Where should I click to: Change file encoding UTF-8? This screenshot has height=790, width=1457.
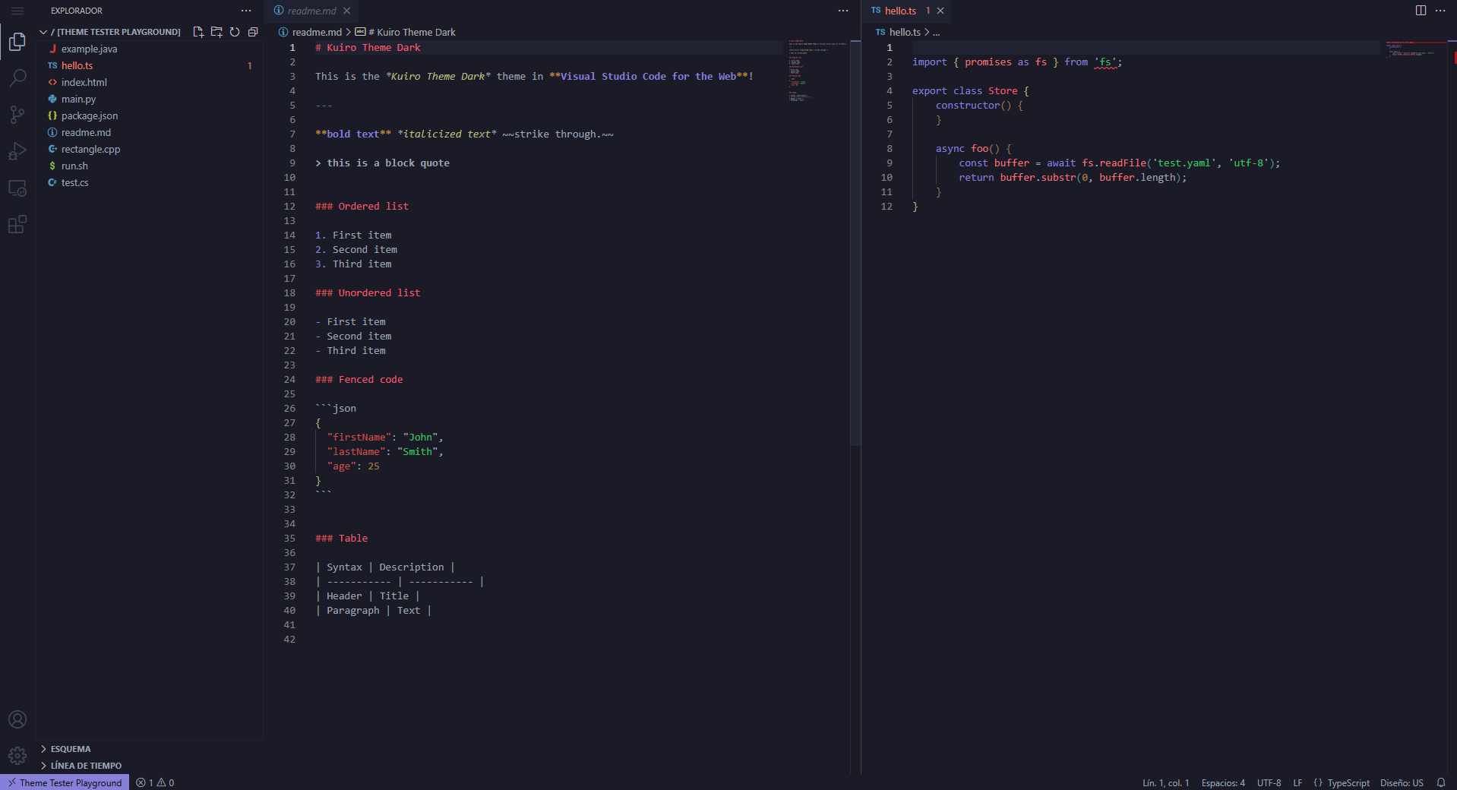tap(1269, 782)
